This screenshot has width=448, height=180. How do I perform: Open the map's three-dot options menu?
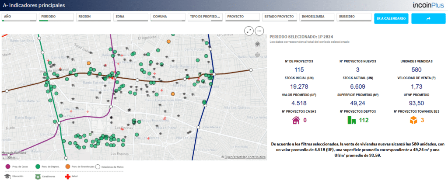pyautogui.click(x=259, y=31)
